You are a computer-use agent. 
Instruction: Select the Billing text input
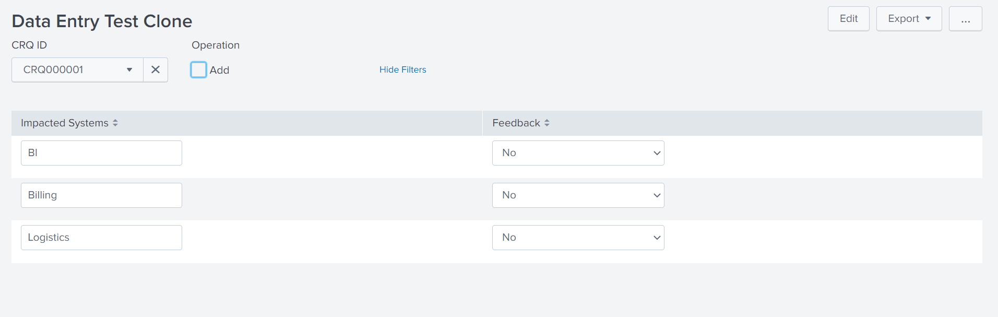(x=101, y=195)
